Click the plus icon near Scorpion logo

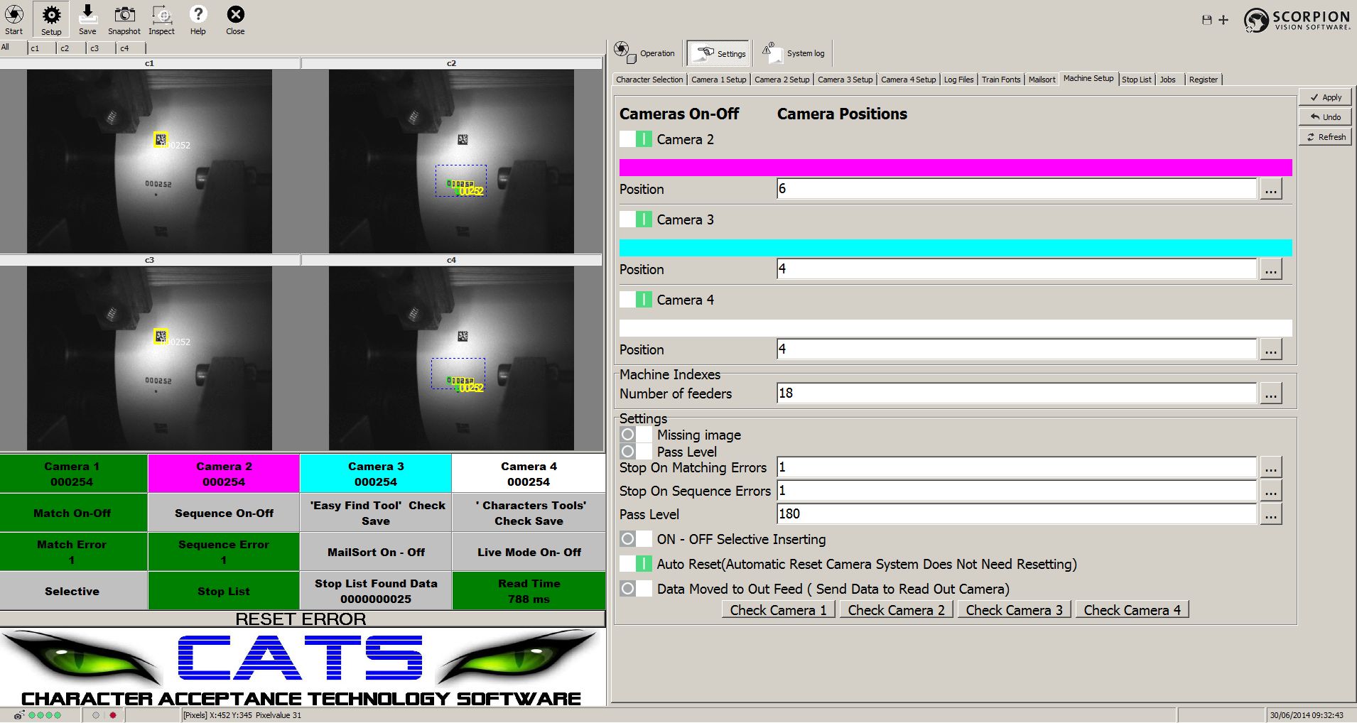(1223, 20)
